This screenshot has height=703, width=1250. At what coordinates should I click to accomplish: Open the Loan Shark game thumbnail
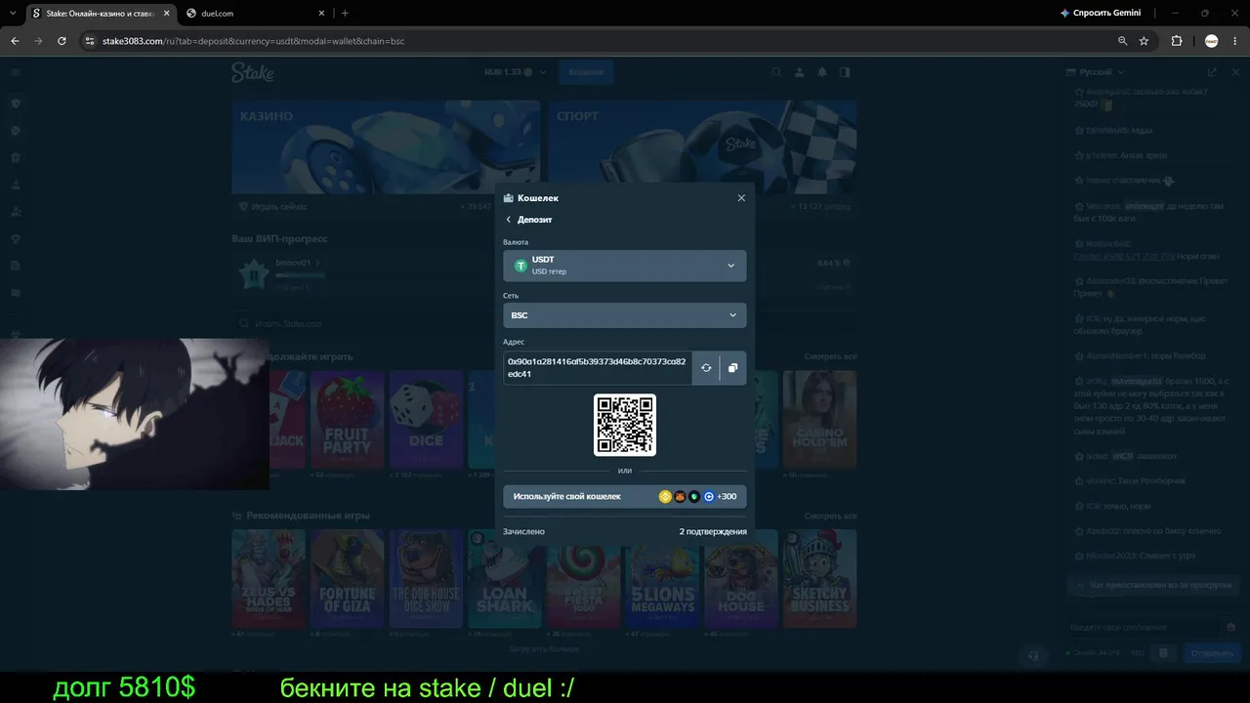(505, 579)
